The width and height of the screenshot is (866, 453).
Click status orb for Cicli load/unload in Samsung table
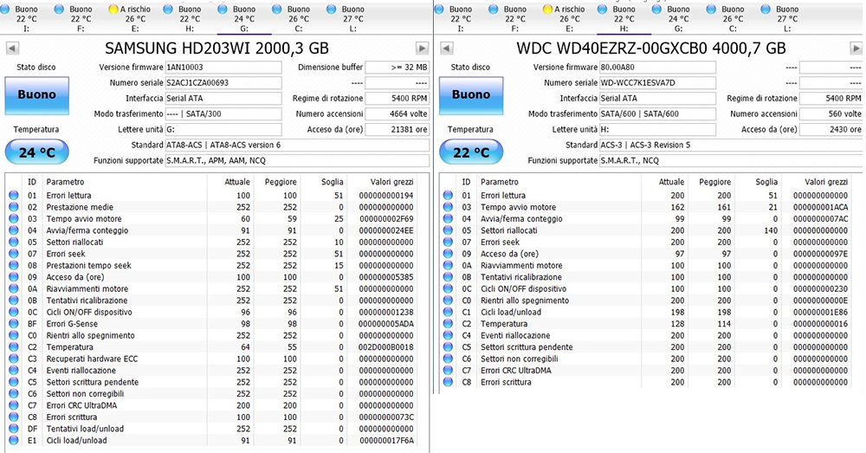pyautogui.click(x=14, y=440)
